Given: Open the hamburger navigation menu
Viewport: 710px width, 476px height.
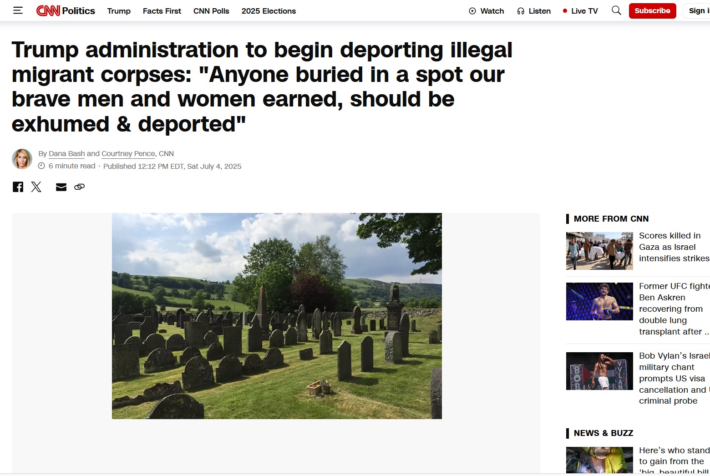Looking at the screenshot, I should (x=18, y=10).
